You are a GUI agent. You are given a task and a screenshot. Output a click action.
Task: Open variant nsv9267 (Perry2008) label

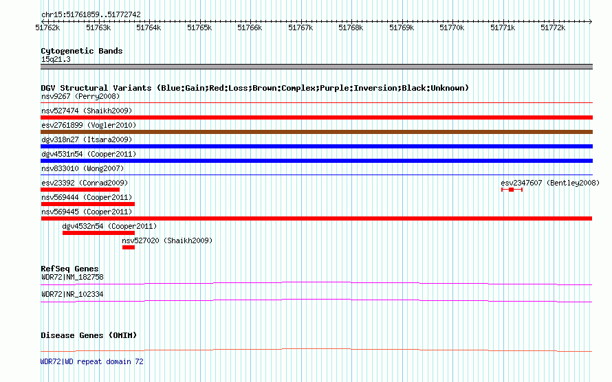[80, 96]
